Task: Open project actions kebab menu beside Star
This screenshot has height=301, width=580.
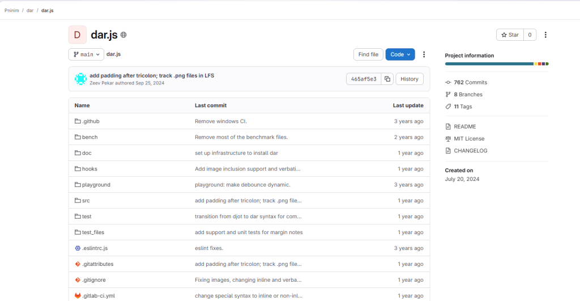Action: [545, 35]
